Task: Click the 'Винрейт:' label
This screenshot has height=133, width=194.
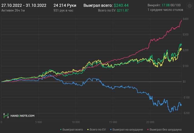Action: [154, 5]
